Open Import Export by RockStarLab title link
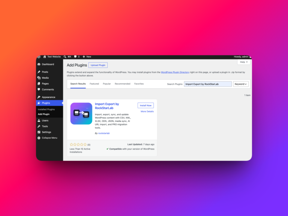 (x=107, y=106)
